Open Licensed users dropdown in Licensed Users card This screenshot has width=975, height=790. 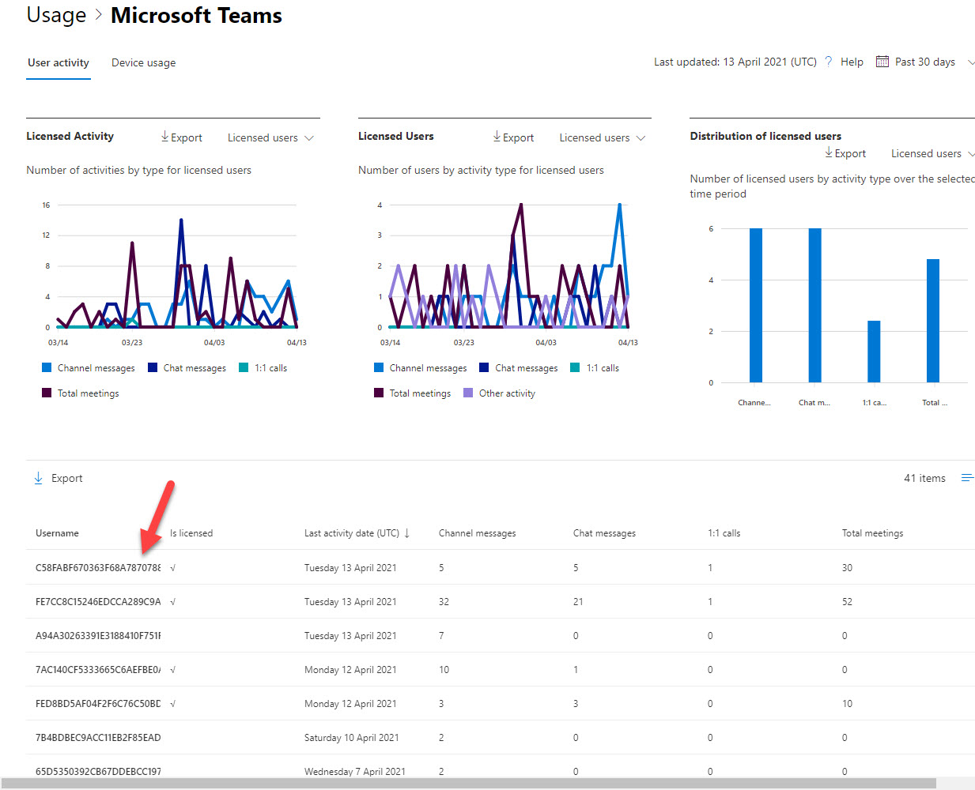point(603,137)
